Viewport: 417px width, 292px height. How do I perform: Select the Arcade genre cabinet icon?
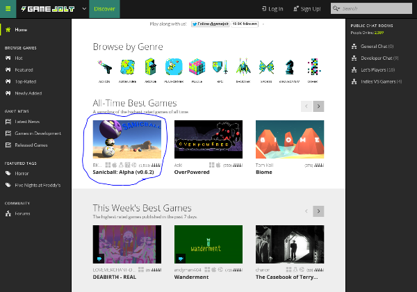[151, 67]
